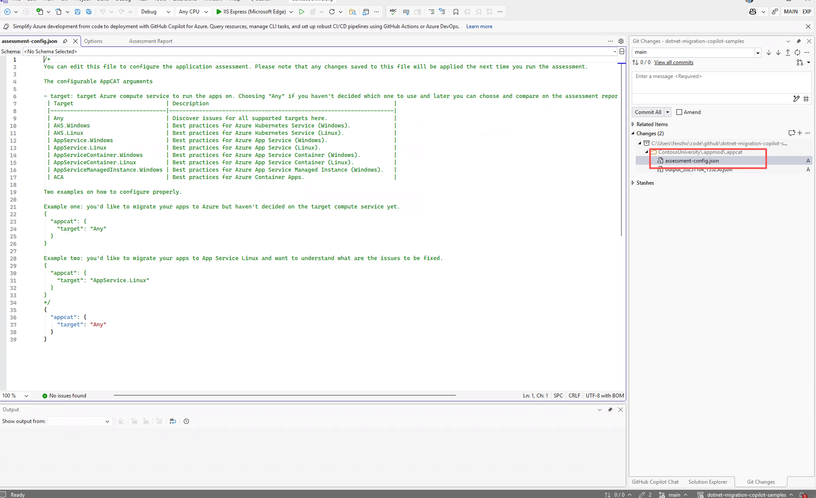The image size is (816, 498).
Task: Click the dotnet-migration-copilot-samples repository in status bar
Action: (745, 495)
